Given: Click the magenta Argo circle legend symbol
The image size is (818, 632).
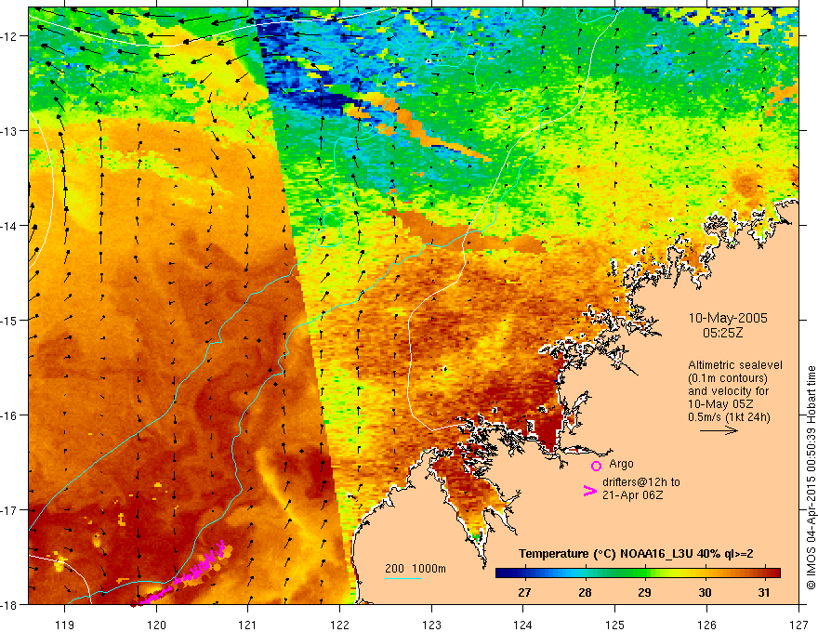Looking at the screenshot, I should click(x=596, y=466).
